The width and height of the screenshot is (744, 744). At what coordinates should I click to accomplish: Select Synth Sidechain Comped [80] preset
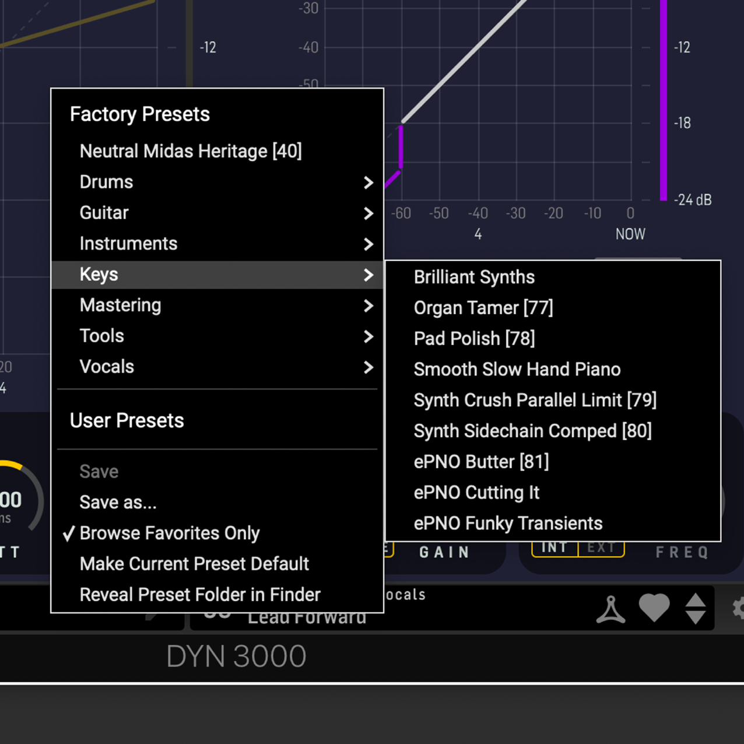point(553,431)
